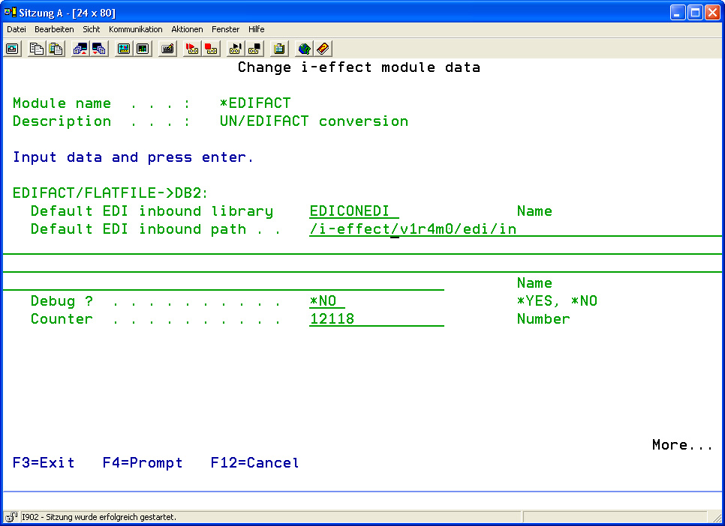Click the F4=Prompt function key label
The image size is (725, 526).
coord(143,463)
